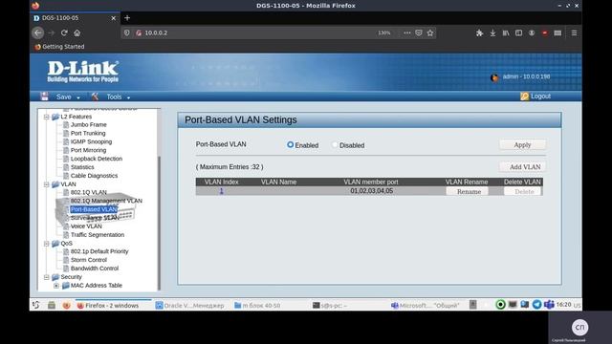Open Port Trunking page
The height and width of the screenshot is (344, 612).
point(88,134)
